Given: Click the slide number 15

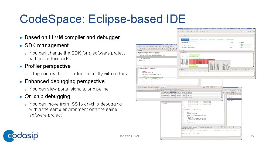Looking at the screenshot, I should 252,136.
